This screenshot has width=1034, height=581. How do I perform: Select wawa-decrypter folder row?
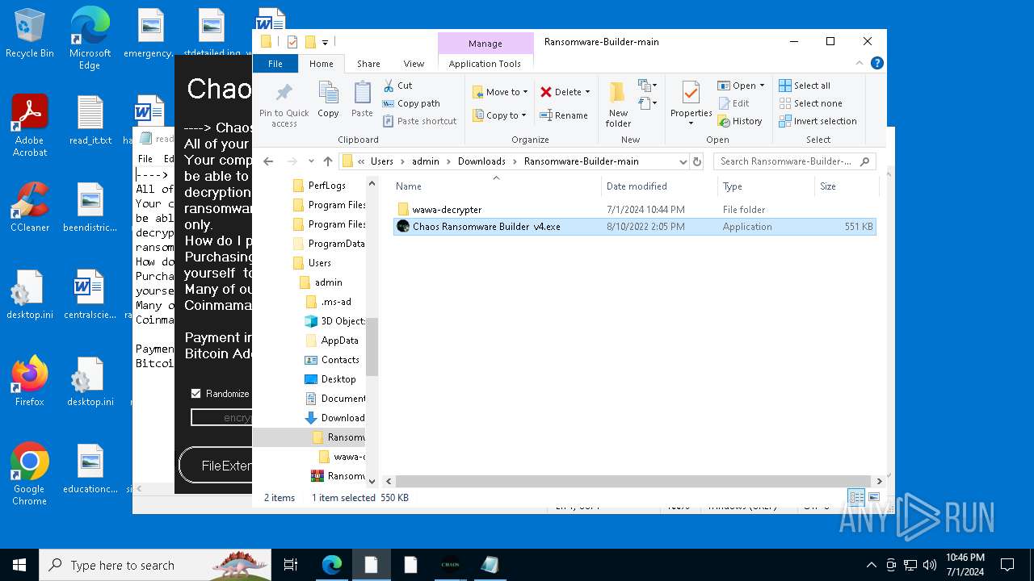pyautogui.click(x=634, y=210)
